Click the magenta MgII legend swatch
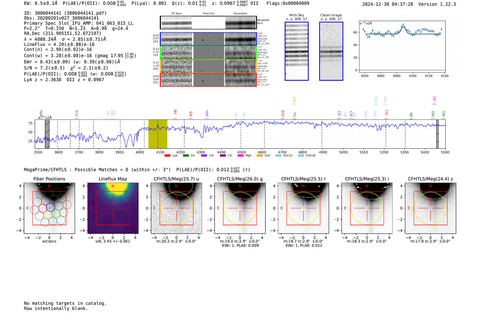The height and width of the screenshot is (327, 480). tap(241, 156)
